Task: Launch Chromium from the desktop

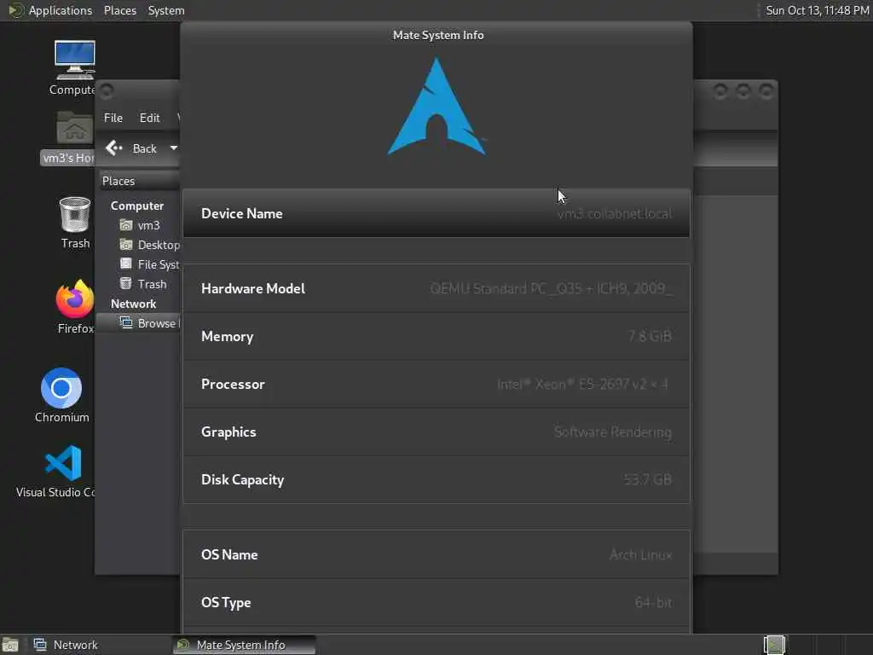Action: (x=61, y=388)
